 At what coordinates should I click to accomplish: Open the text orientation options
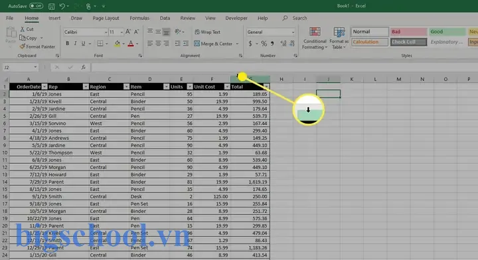pos(179,32)
